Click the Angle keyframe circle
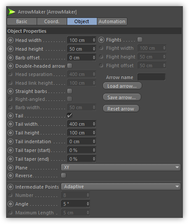 [x=10, y=204]
